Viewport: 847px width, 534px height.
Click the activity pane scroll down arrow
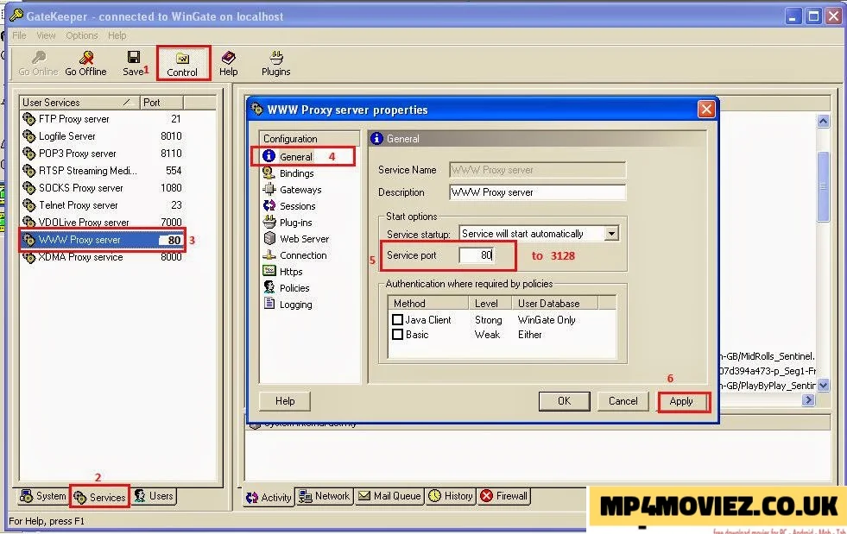coord(823,386)
